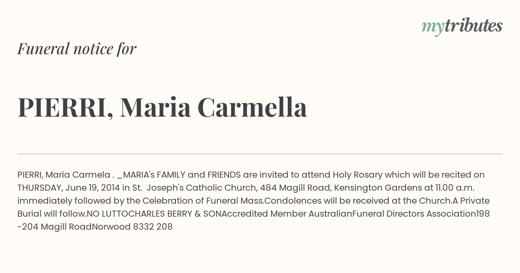This screenshot has width=520, height=273.
Task: Click the green 'my' part of logo
Action: click(432, 28)
